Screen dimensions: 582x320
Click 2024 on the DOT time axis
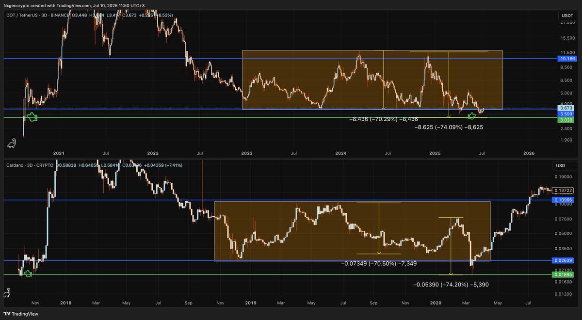341,153
